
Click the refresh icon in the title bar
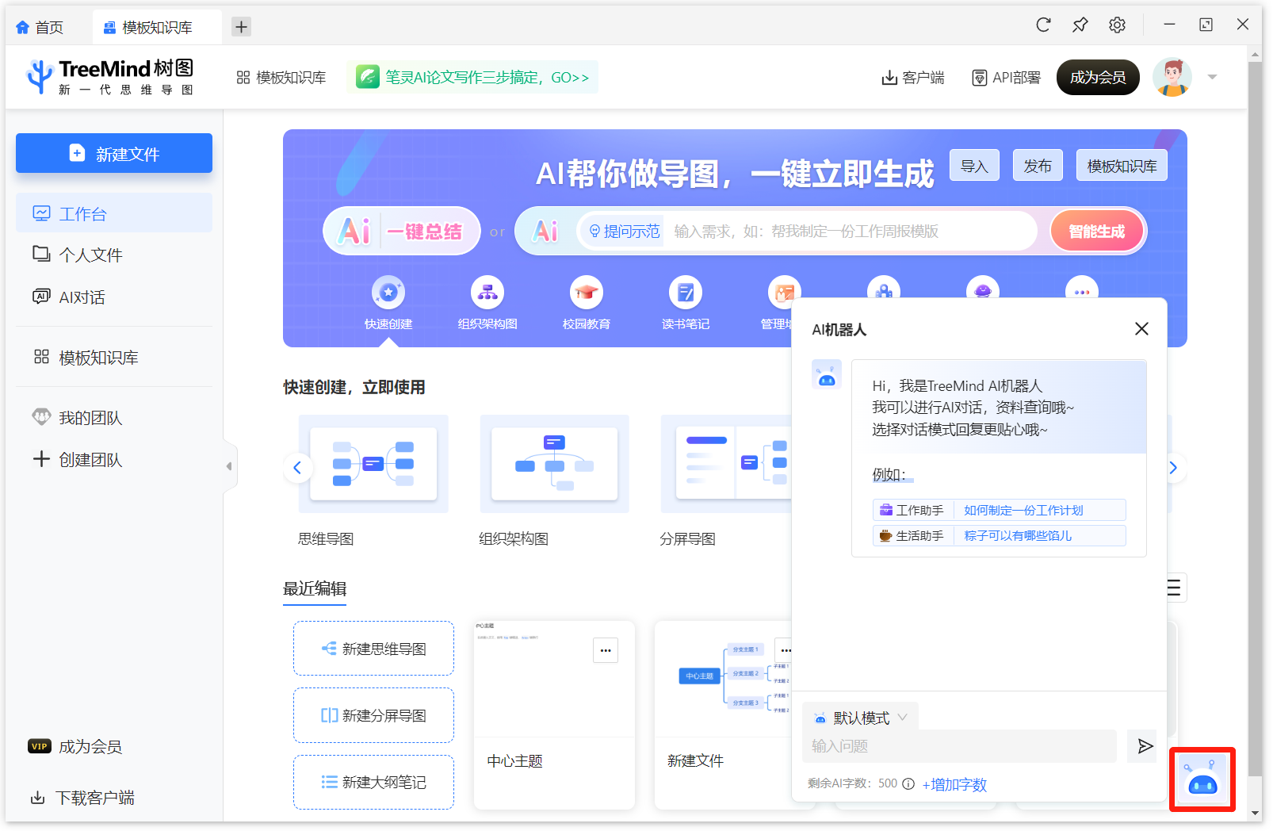click(1043, 25)
